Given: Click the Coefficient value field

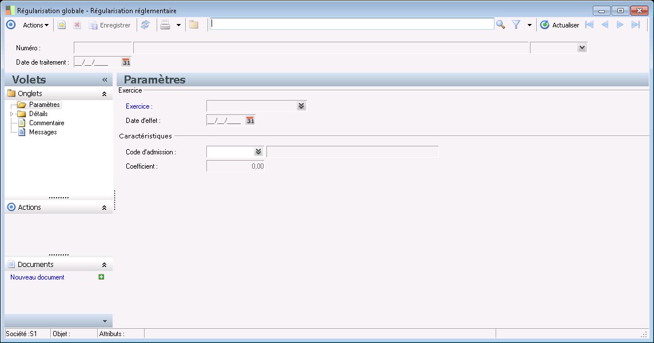Looking at the screenshot, I should tap(235, 166).
